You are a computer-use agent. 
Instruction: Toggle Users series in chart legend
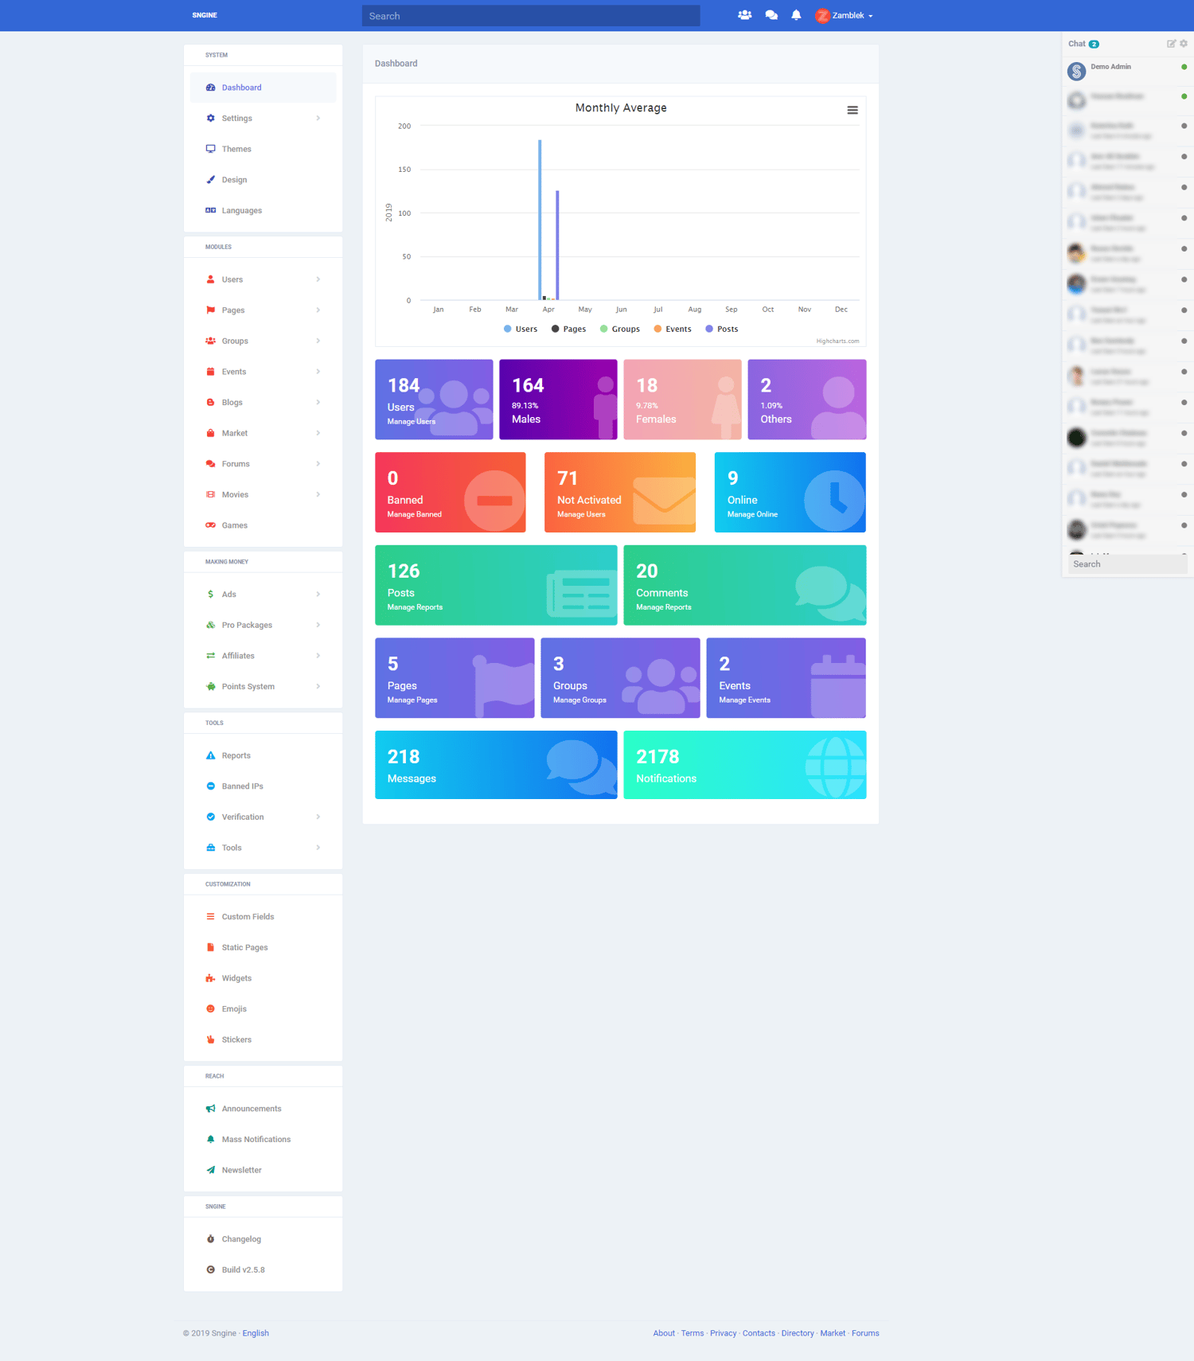tap(521, 329)
